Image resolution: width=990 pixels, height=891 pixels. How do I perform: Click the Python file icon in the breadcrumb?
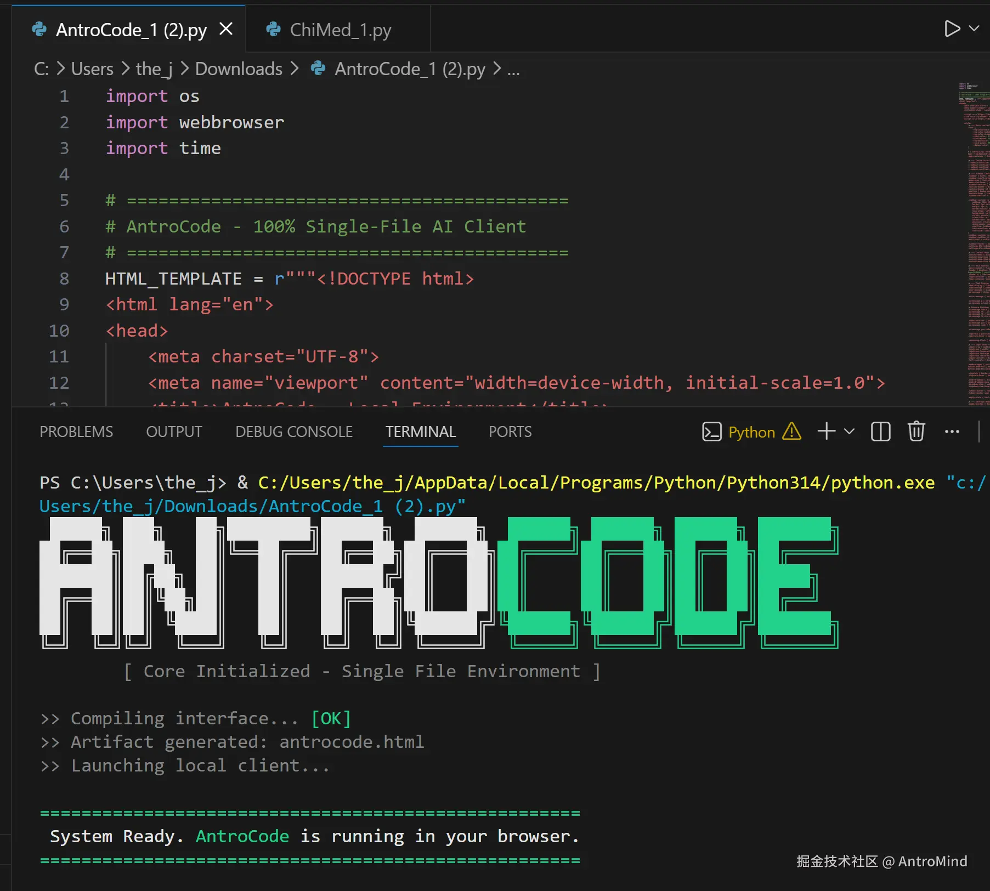coord(318,69)
